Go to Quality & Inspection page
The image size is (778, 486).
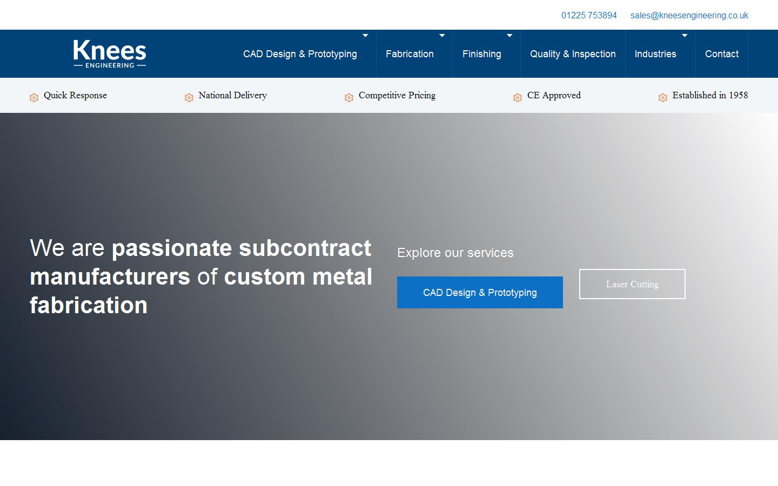click(573, 54)
